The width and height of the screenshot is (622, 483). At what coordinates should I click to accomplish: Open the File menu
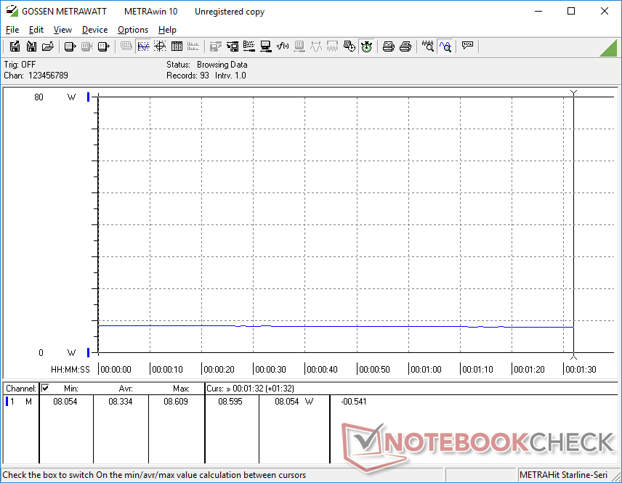tap(12, 30)
